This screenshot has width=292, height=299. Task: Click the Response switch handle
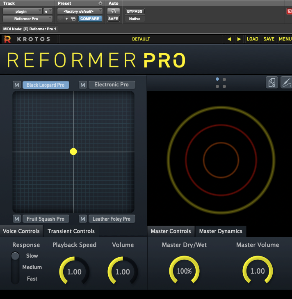[15, 256]
